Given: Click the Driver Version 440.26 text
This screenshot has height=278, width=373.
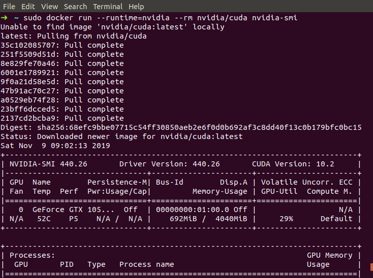Looking at the screenshot, I should (x=170, y=164).
